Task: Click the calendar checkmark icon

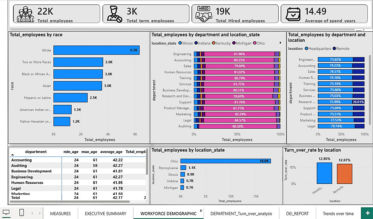Action: click(x=293, y=14)
